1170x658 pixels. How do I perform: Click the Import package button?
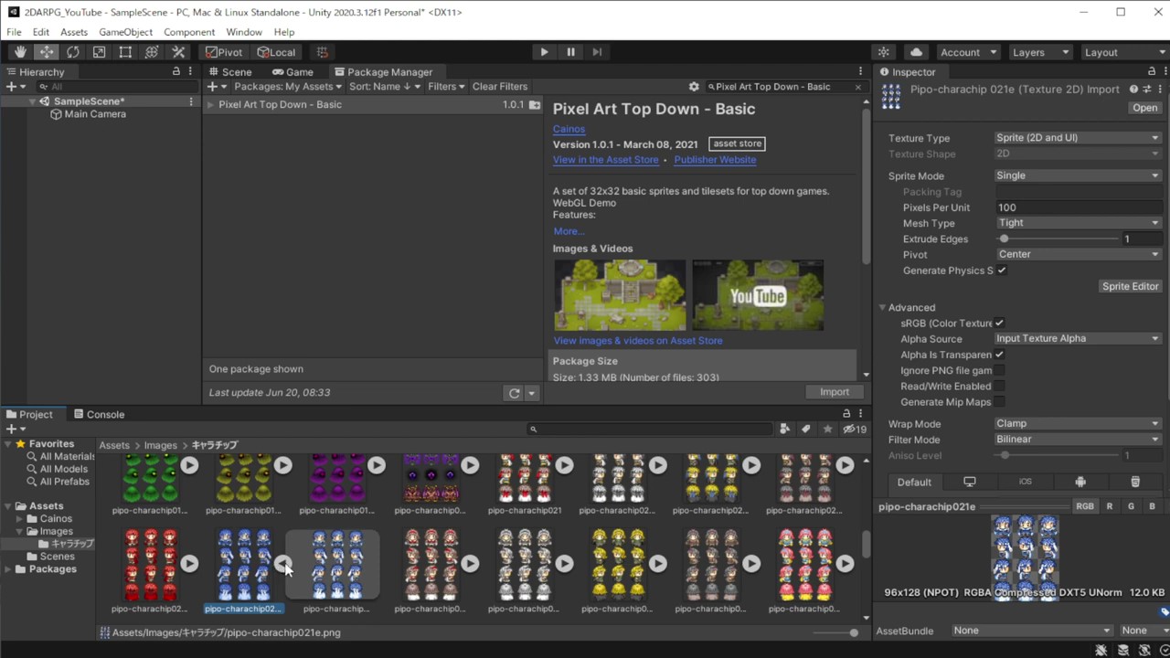(834, 392)
